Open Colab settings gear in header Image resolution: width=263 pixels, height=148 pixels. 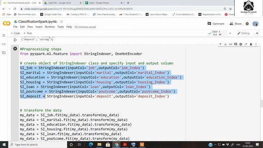247,24
